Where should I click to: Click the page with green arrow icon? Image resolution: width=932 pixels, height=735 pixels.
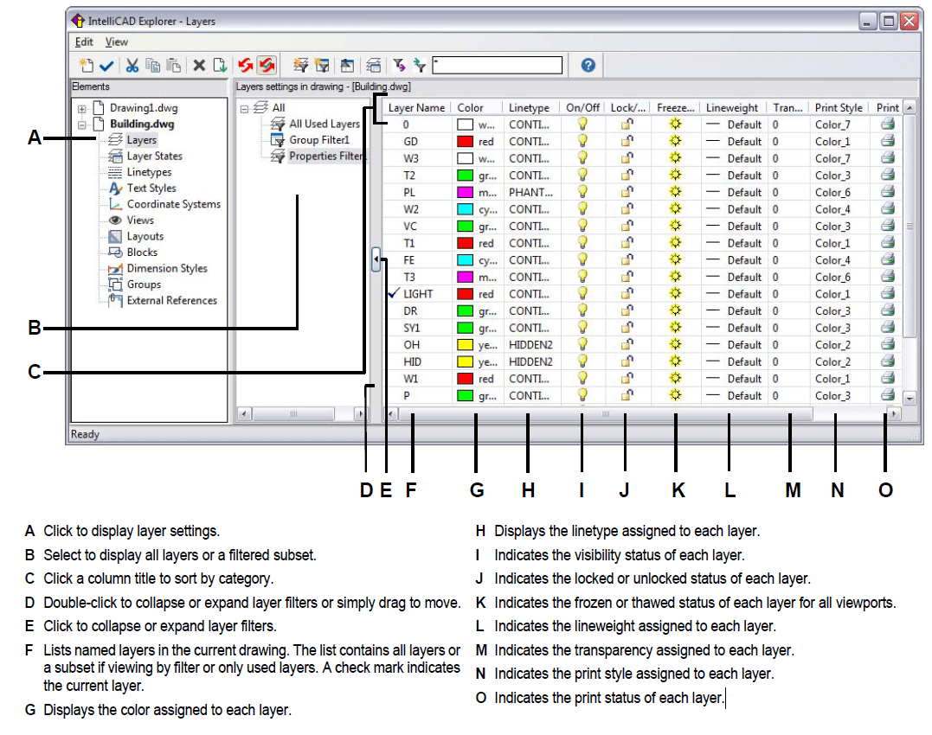pos(220,66)
